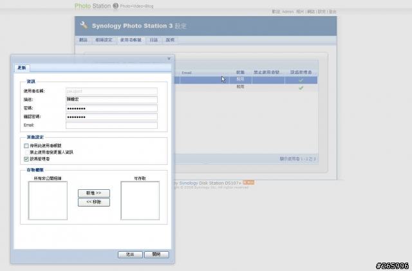412x271 pixels.
Task: Click the empty Email input field
Action: tap(111, 125)
